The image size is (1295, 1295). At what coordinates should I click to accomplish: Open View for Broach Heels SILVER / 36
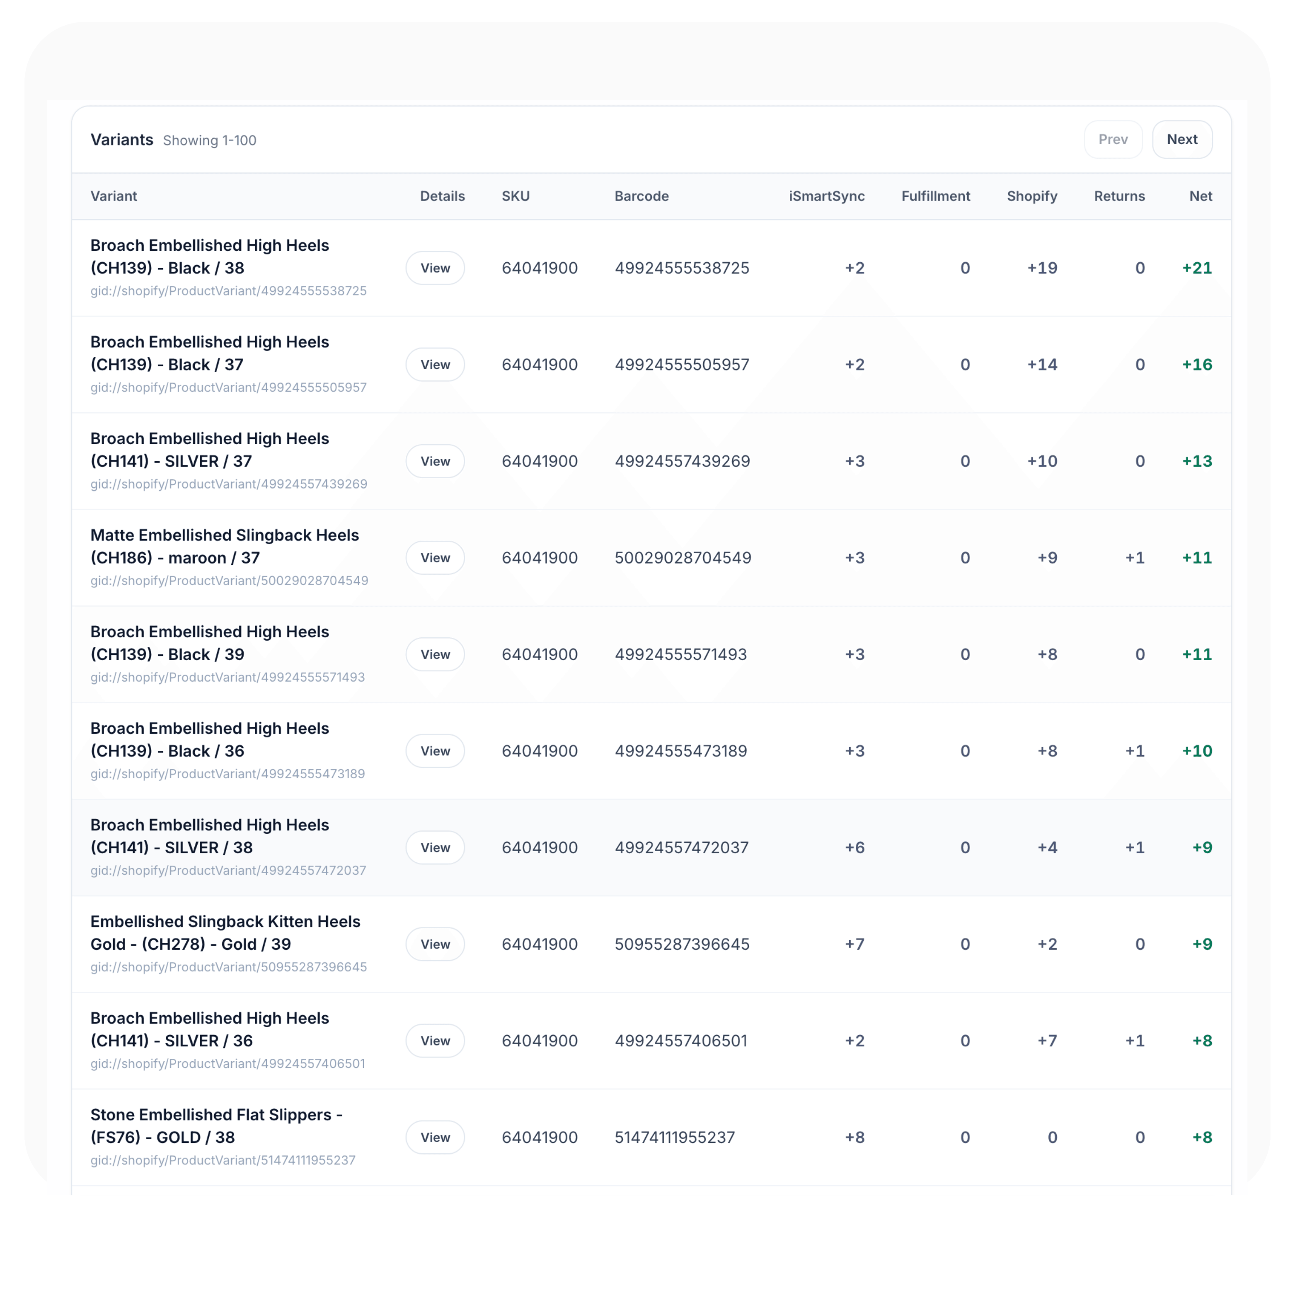[435, 1040]
